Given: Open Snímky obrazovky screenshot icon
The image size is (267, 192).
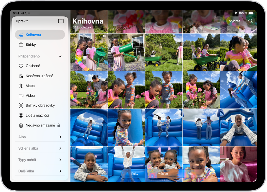Looking at the screenshot, I should click(21, 105).
